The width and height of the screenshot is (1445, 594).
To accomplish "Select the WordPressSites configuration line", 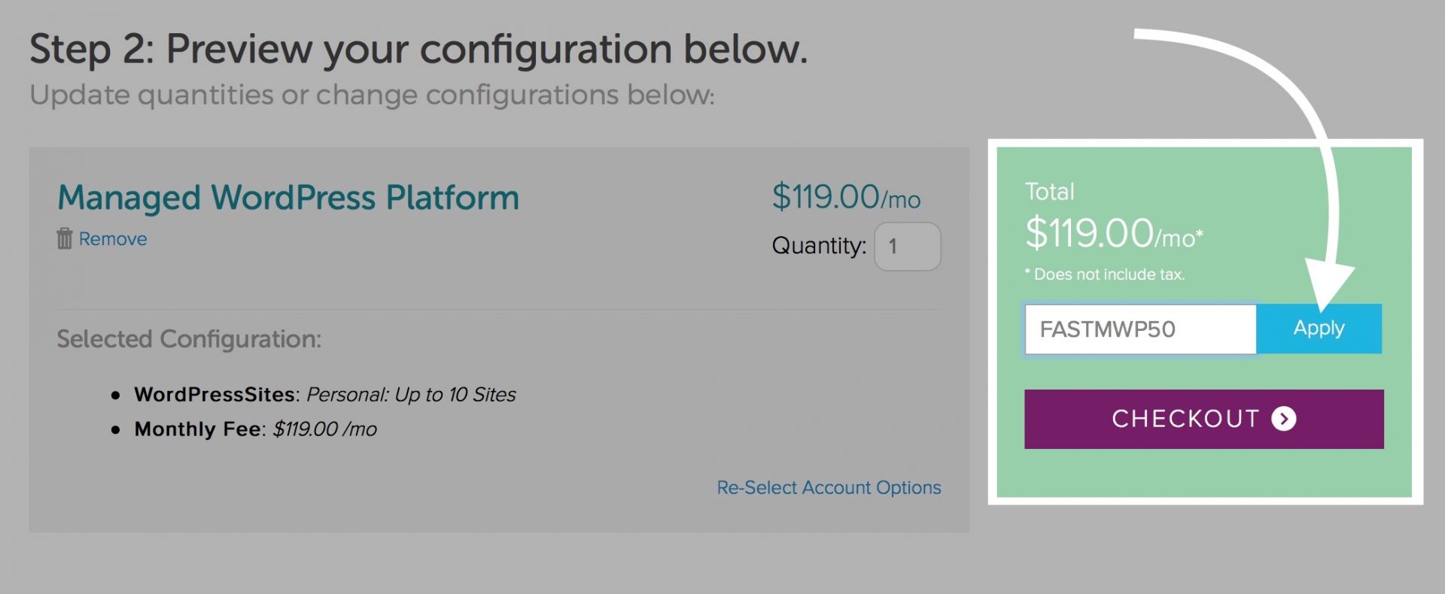I will (324, 395).
